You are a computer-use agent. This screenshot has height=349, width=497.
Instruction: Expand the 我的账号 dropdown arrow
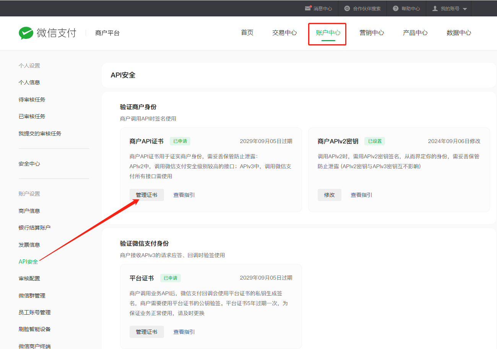click(x=465, y=9)
